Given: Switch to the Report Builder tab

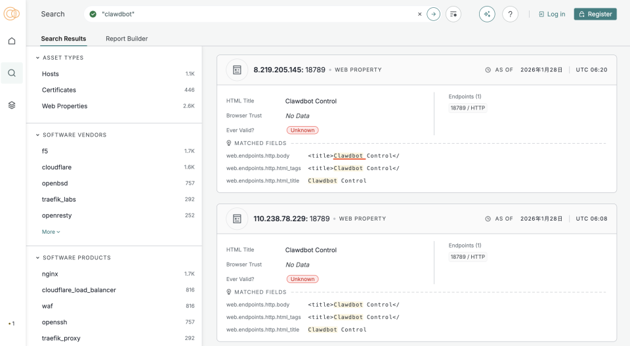Looking at the screenshot, I should 127,39.
